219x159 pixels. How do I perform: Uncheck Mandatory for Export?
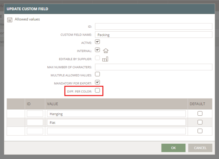[97, 82]
